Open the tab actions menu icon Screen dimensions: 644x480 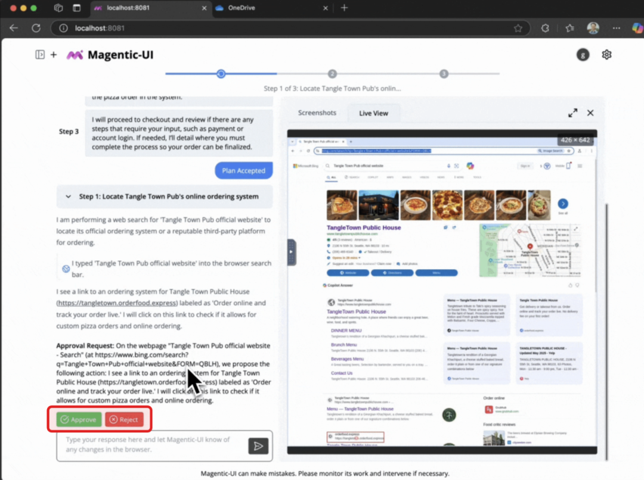77,8
